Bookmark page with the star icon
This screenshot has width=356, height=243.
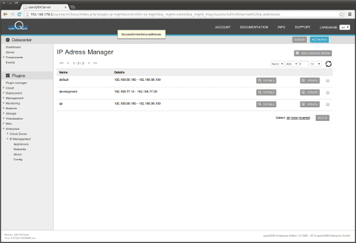341,14
